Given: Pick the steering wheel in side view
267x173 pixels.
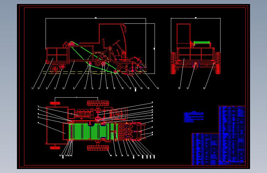Looking at the screenshot, I should (x=116, y=42).
